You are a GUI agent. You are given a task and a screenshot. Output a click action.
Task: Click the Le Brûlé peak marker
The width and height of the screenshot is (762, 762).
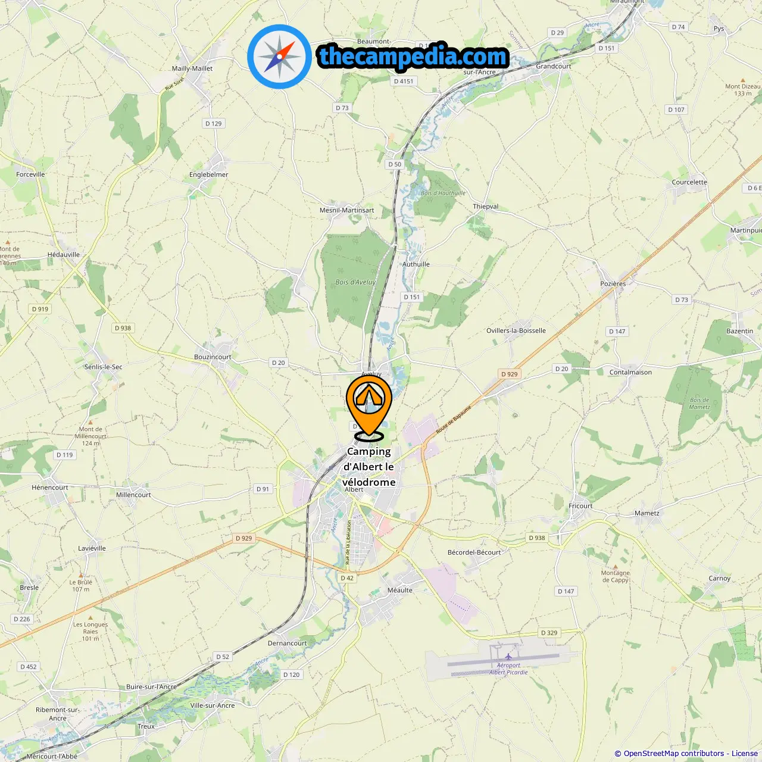tap(81, 576)
